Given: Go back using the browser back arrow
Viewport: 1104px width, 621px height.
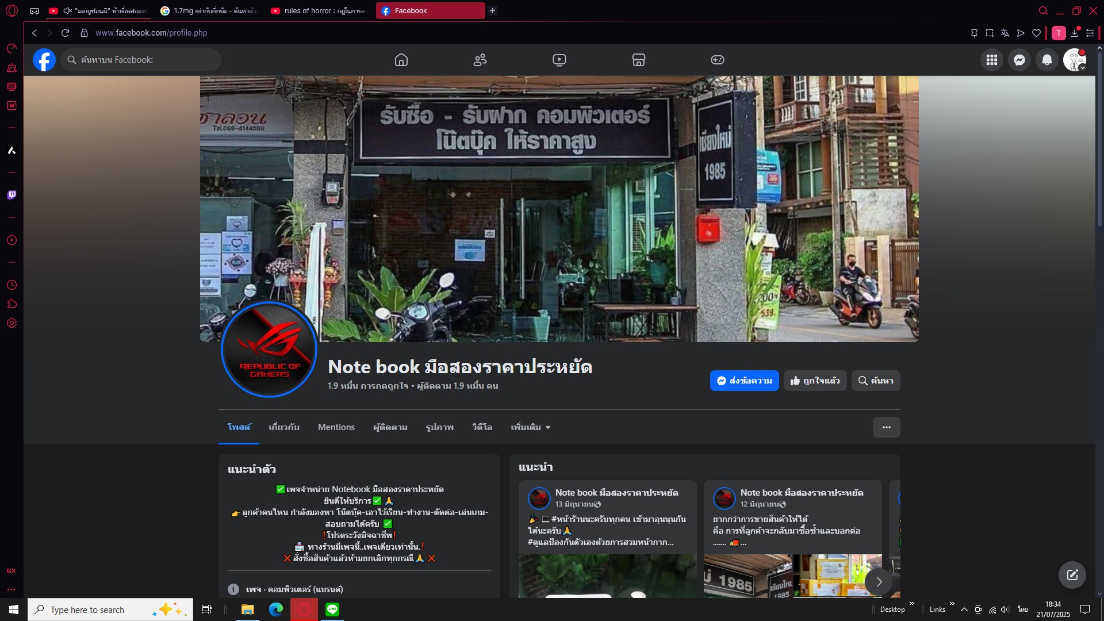Looking at the screenshot, I should pyautogui.click(x=34, y=33).
